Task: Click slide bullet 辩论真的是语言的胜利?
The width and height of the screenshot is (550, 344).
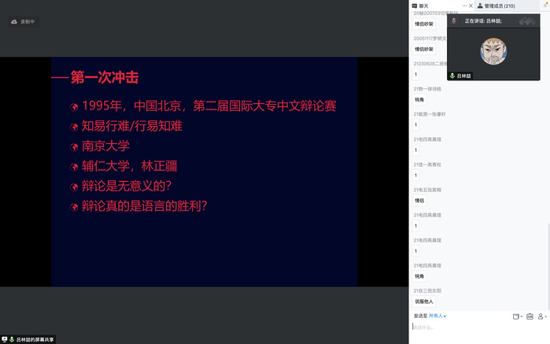Action: 144,206
